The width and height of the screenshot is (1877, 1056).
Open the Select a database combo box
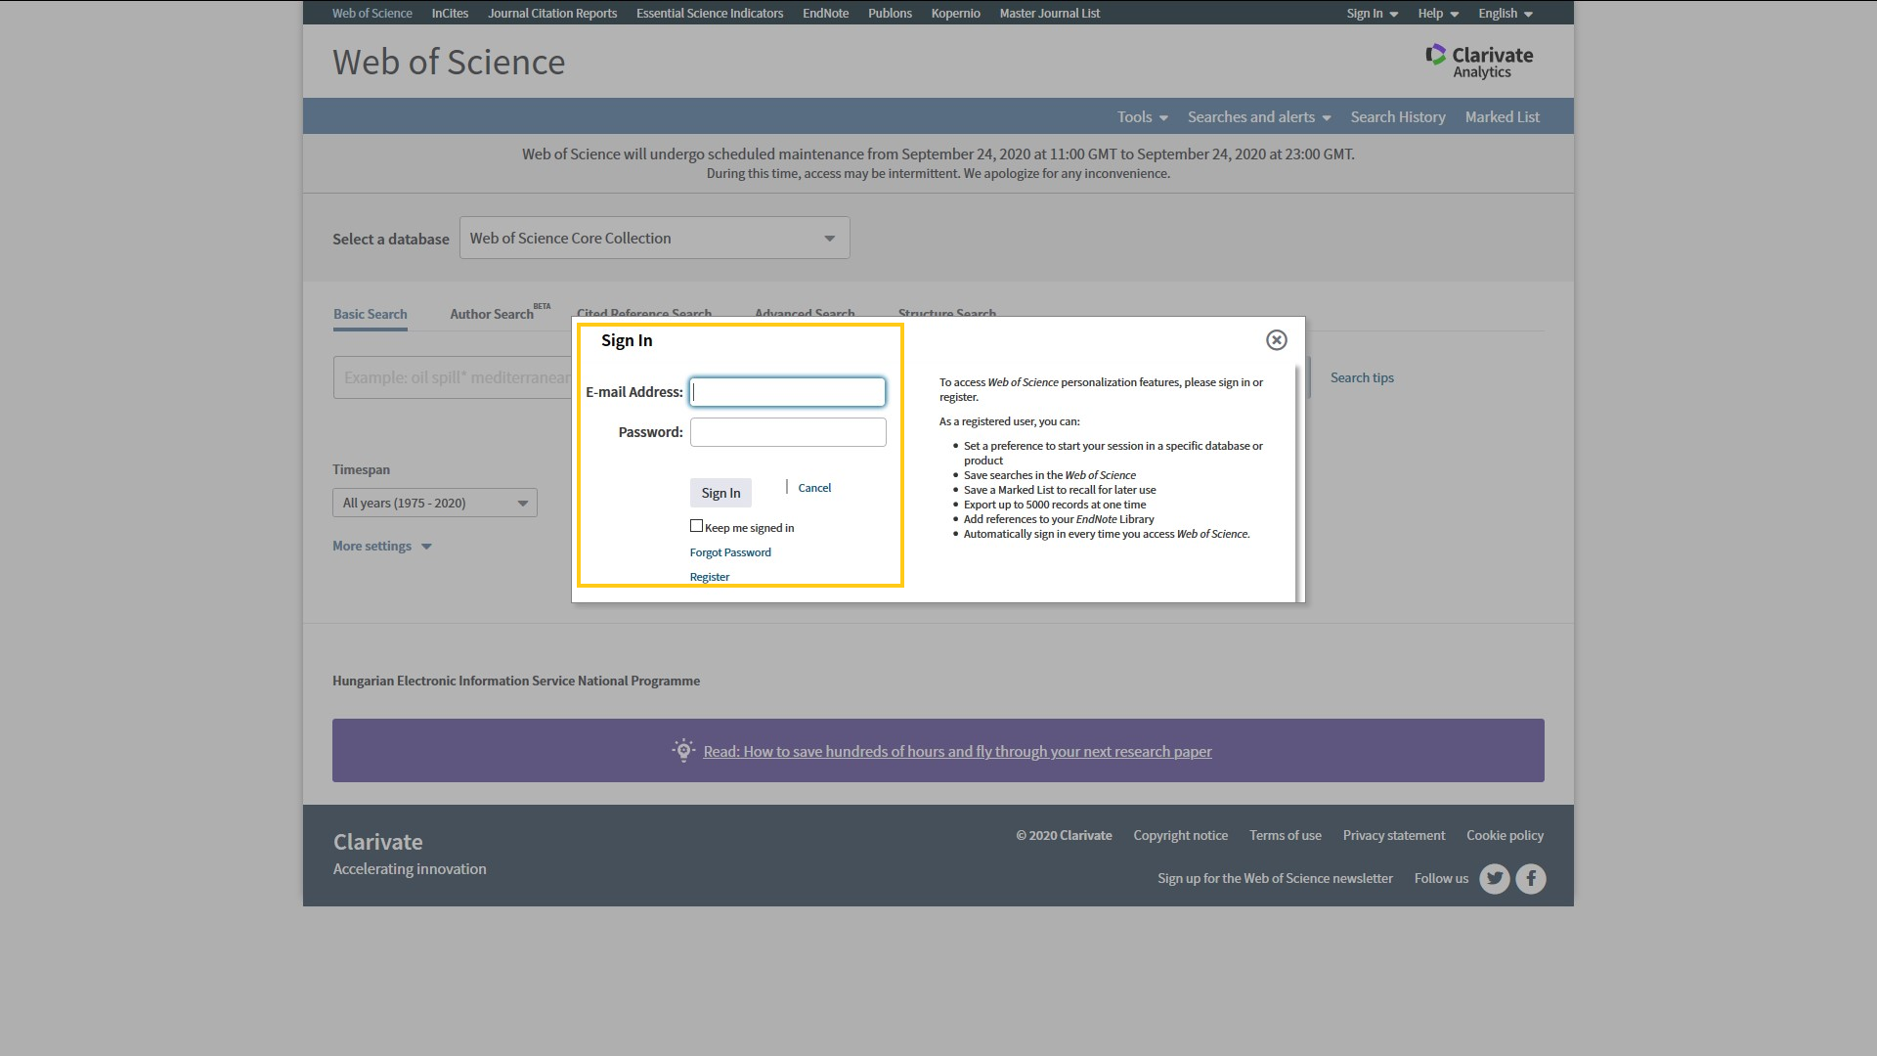654,238
